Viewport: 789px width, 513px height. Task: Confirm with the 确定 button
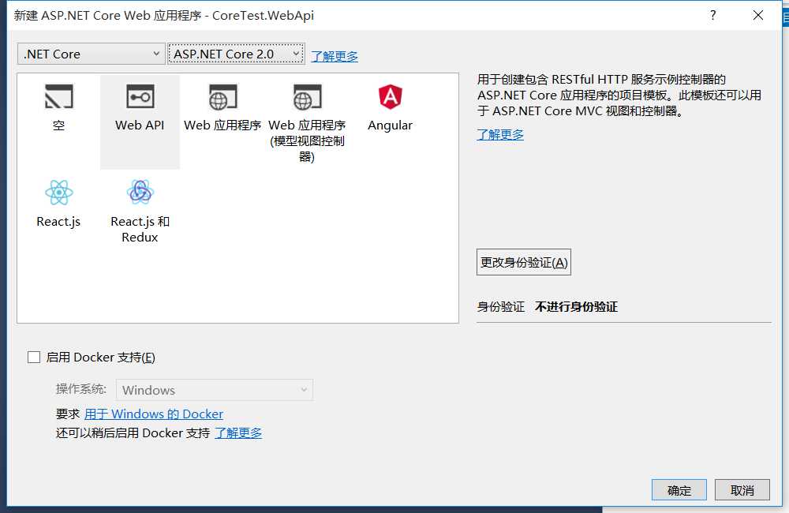pos(679,490)
